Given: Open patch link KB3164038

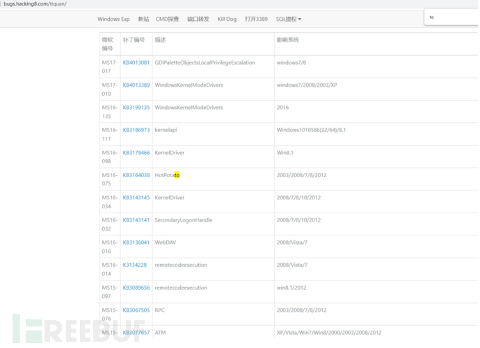Looking at the screenshot, I should coord(136,175).
